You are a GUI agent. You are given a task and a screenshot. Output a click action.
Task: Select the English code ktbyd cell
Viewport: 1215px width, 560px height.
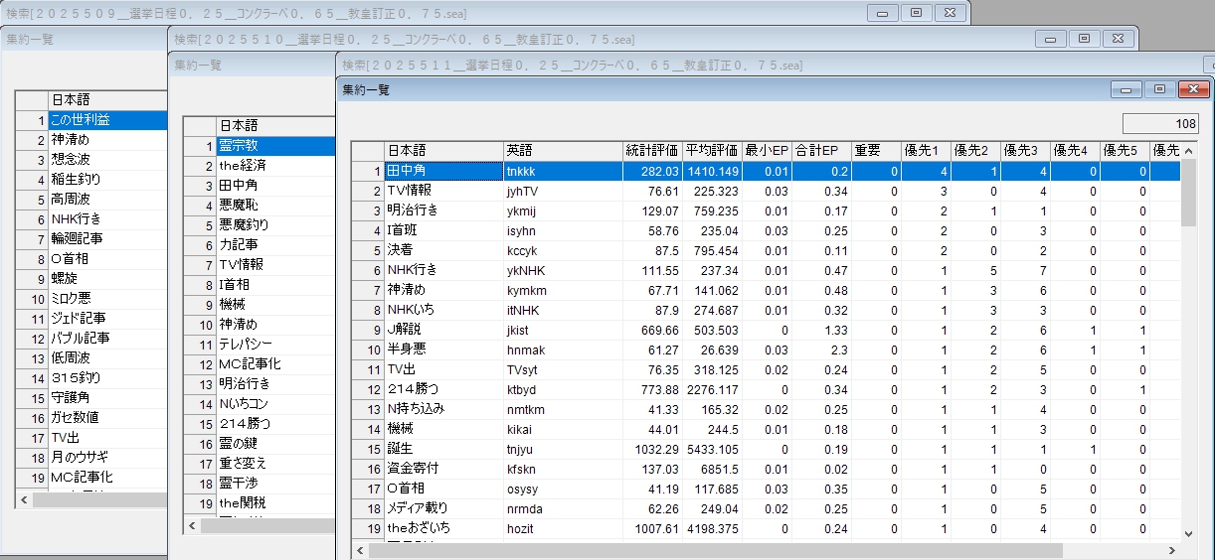562,389
